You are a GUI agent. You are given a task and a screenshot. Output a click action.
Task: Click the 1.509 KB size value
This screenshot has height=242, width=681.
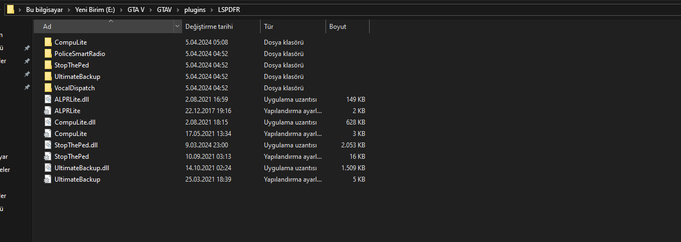pyautogui.click(x=353, y=167)
